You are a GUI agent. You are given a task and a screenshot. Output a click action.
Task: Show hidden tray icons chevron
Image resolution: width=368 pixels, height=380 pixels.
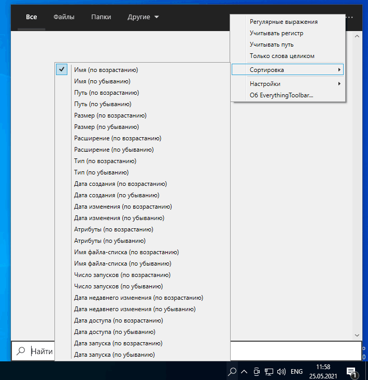tap(244, 372)
